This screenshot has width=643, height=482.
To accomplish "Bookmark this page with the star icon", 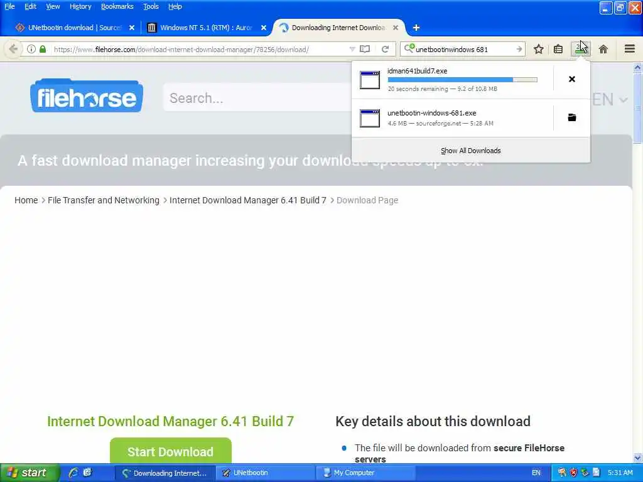I will click(538, 49).
